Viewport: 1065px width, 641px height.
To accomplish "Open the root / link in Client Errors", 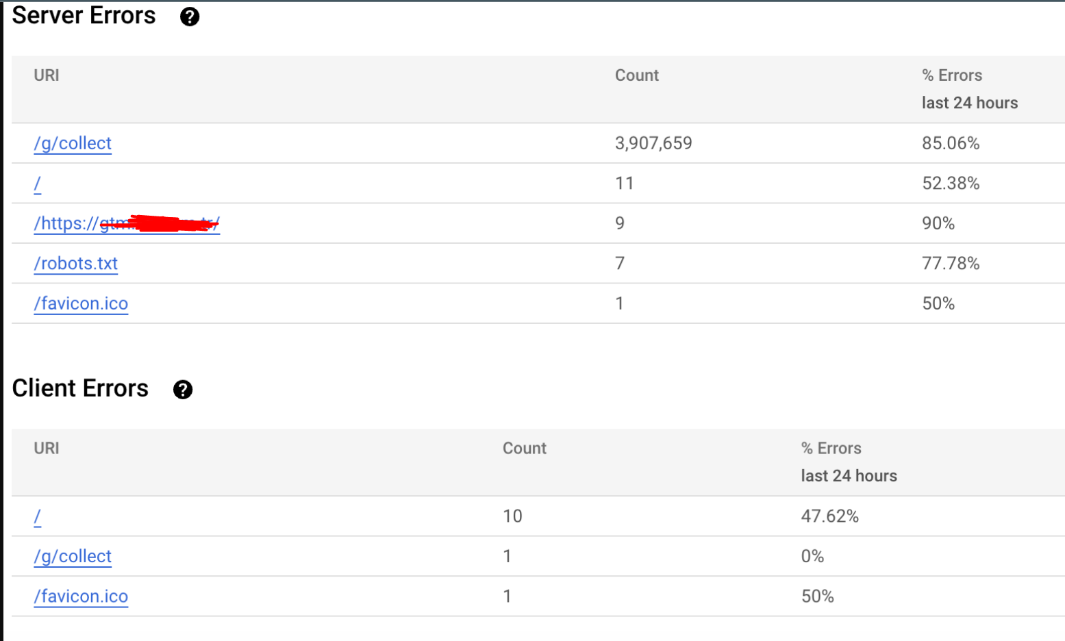I will (x=38, y=516).
